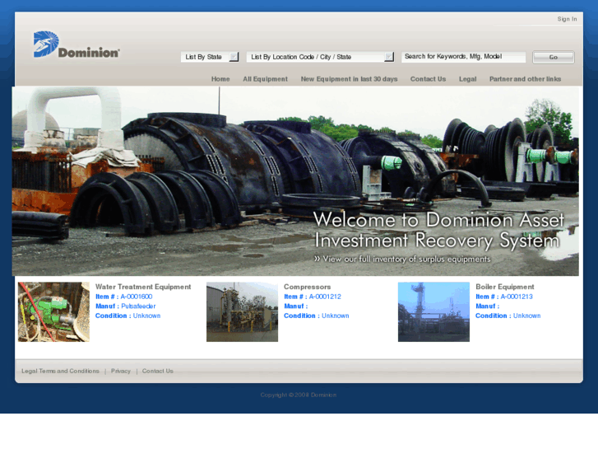Click the Go search button
Viewport: 598px width, 449px height.
point(554,58)
